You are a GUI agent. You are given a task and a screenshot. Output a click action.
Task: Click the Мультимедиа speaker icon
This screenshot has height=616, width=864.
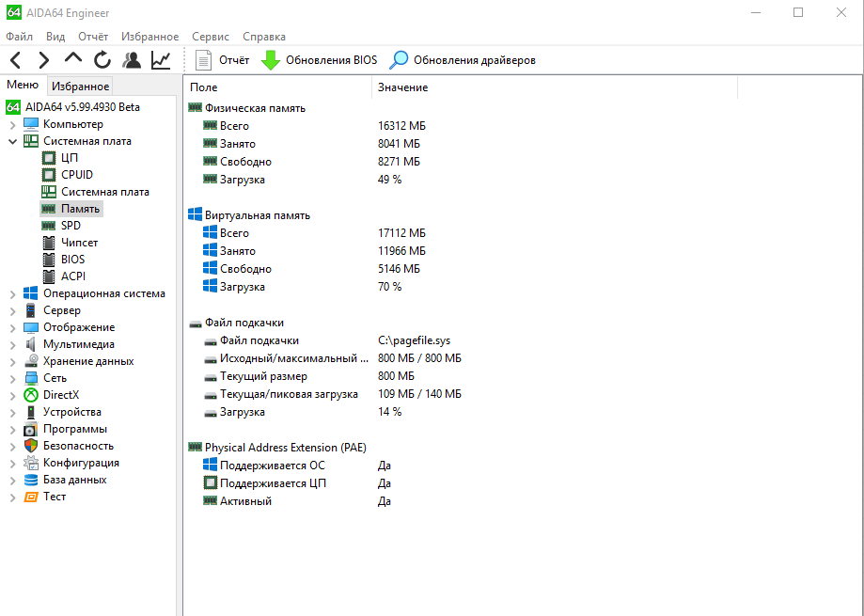pos(31,344)
